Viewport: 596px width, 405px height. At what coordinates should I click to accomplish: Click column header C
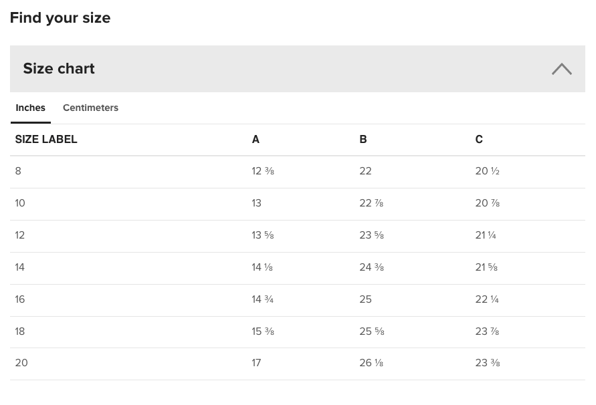pyautogui.click(x=479, y=140)
